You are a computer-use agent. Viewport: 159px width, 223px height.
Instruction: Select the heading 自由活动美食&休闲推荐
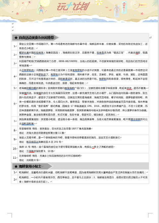pos(36,38)
